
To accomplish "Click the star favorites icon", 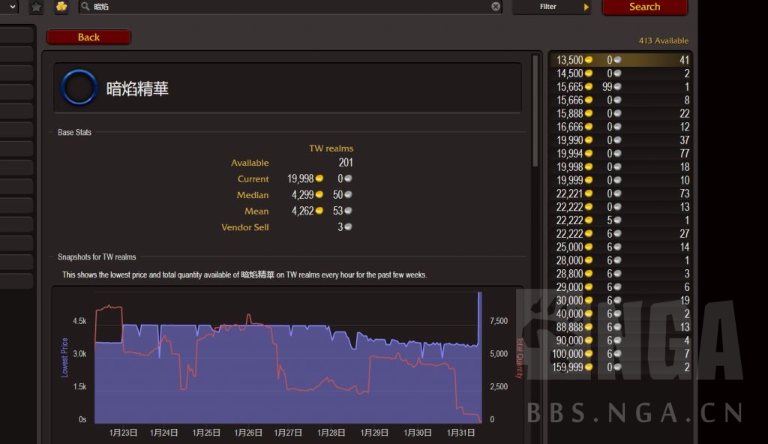I will pos(36,7).
